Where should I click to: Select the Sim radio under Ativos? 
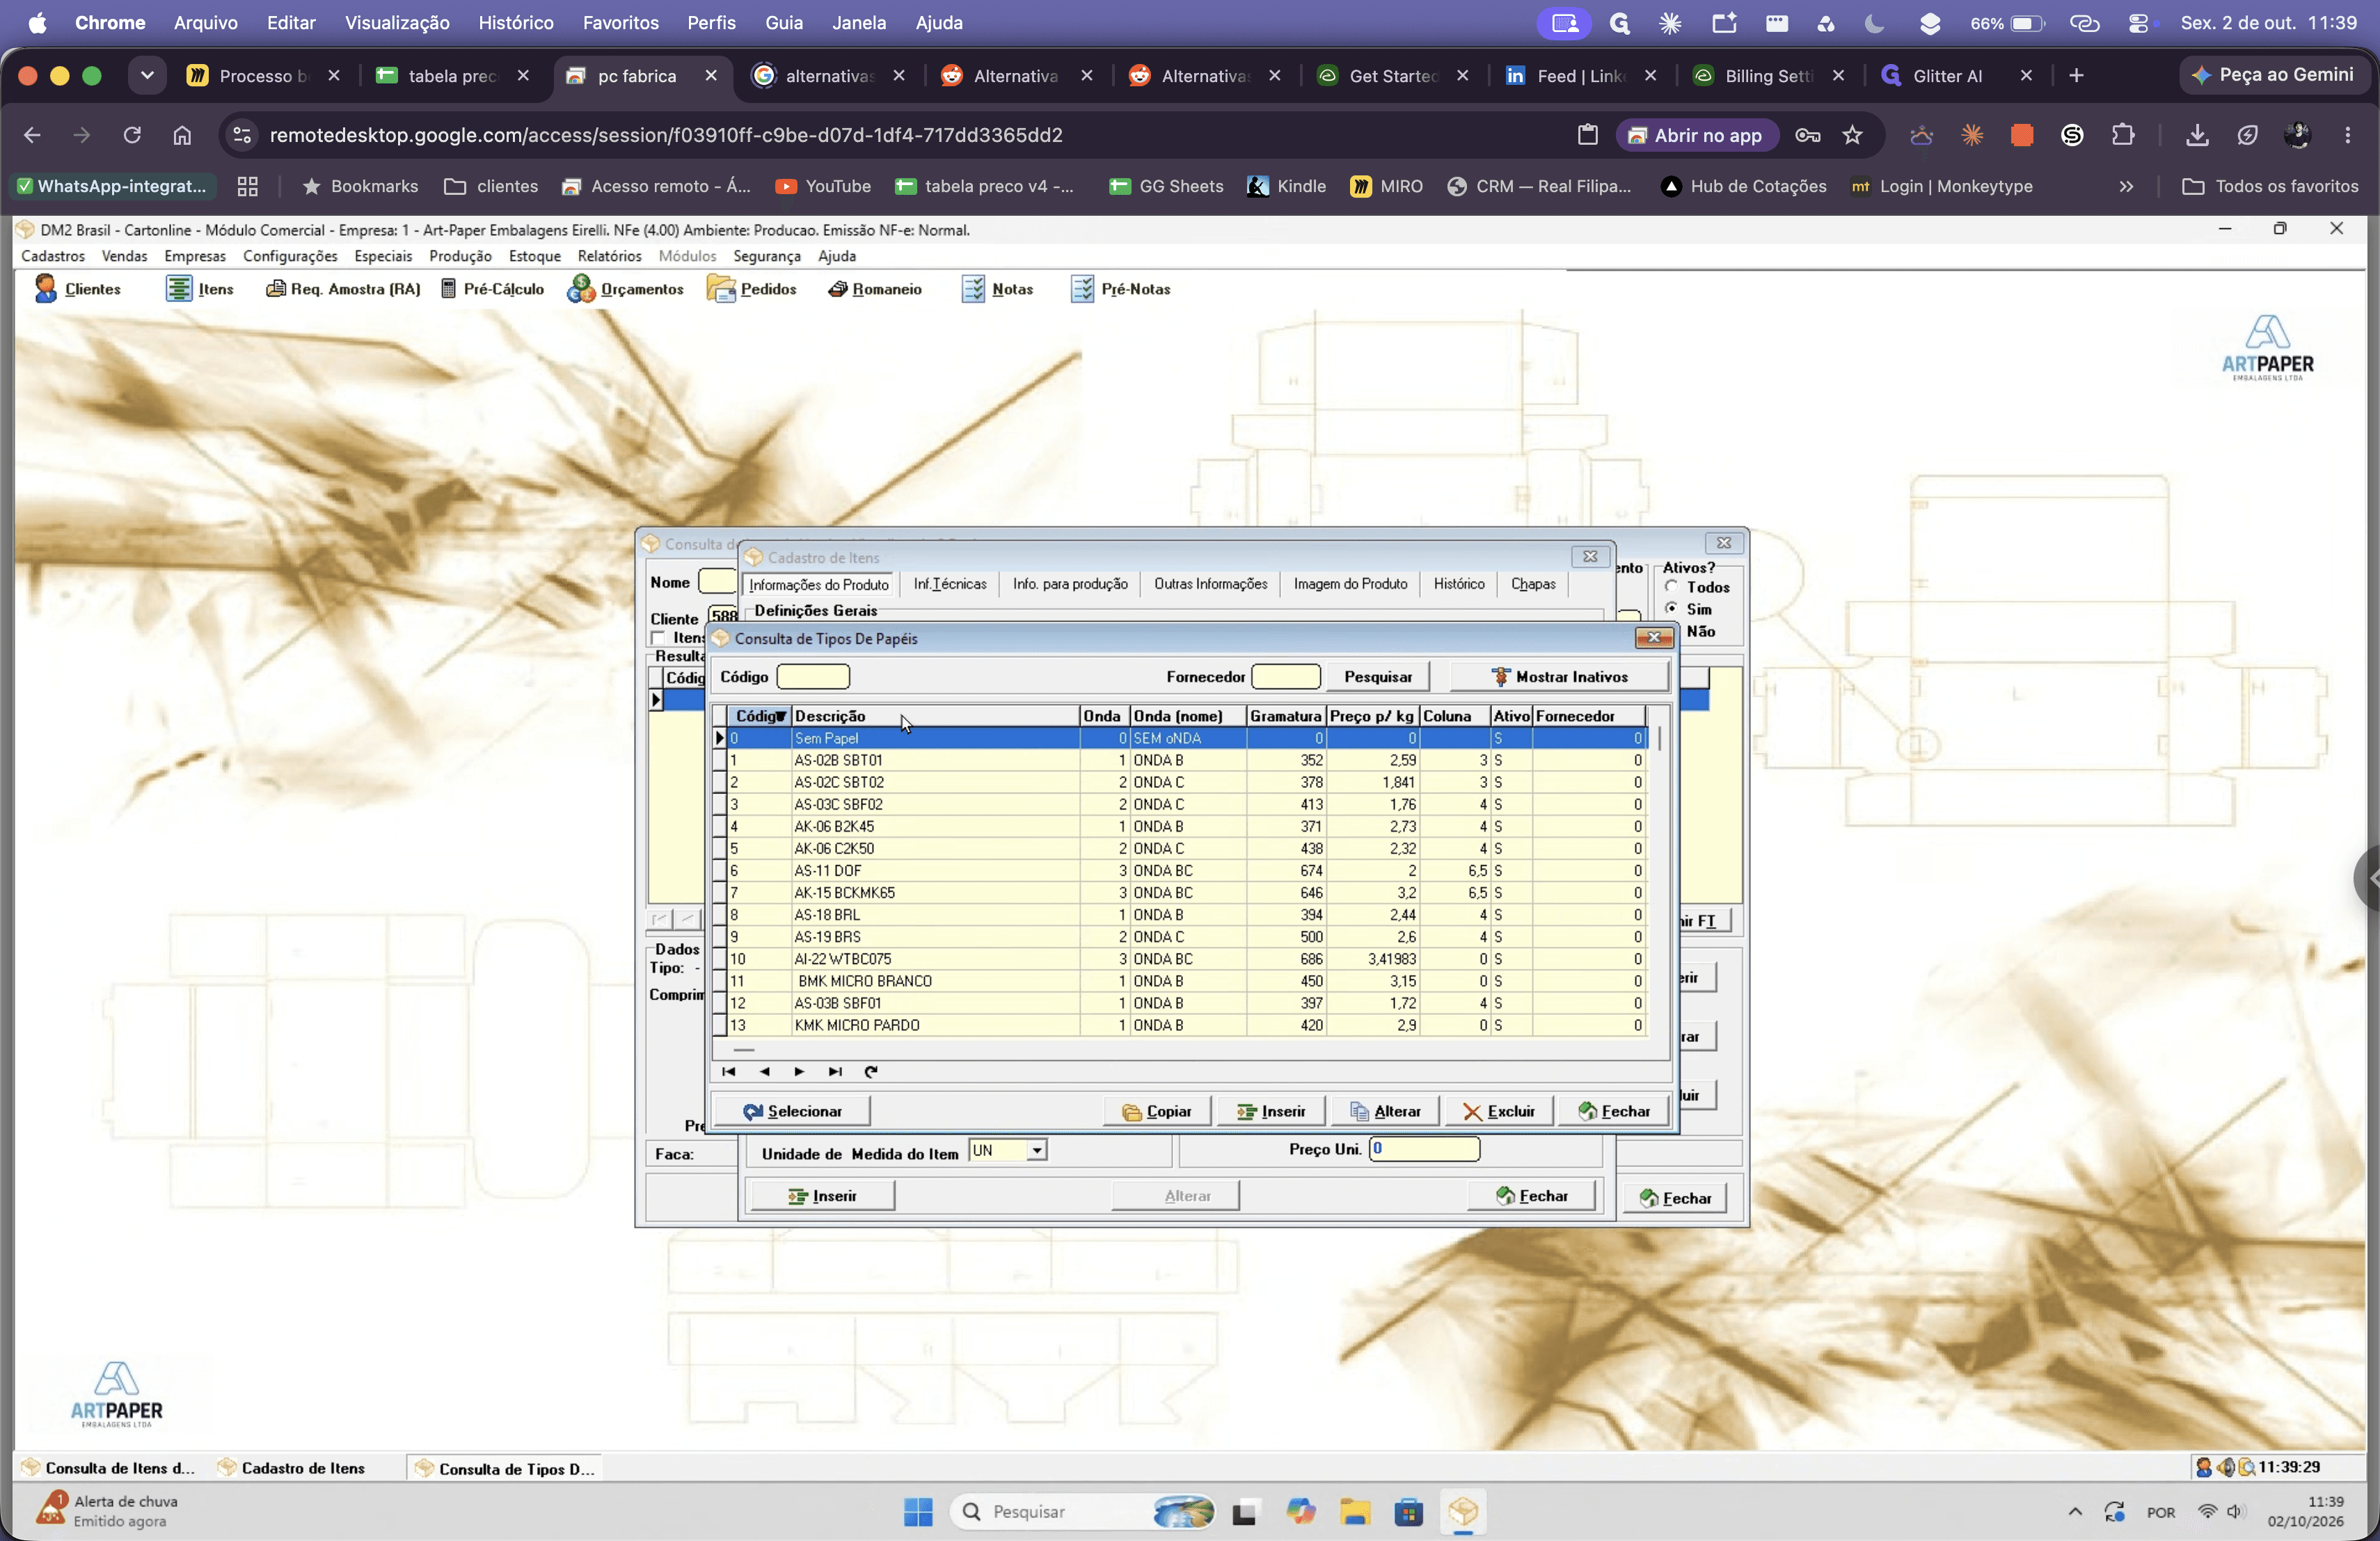pyautogui.click(x=1672, y=608)
